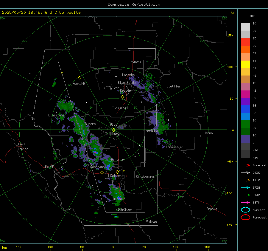This screenshot has height=251, width=268.
Task: Click the Strathmore label
Action: tap(145, 177)
